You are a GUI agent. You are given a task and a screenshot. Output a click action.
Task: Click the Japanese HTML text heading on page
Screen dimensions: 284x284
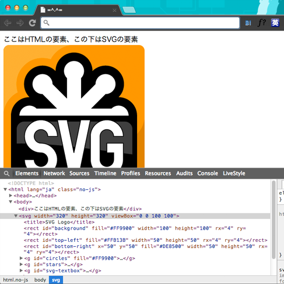point(71,39)
